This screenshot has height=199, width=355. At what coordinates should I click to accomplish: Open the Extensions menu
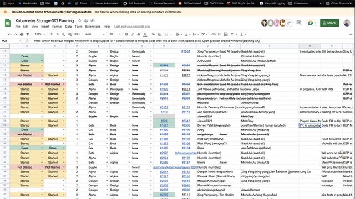[x=93, y=27]
